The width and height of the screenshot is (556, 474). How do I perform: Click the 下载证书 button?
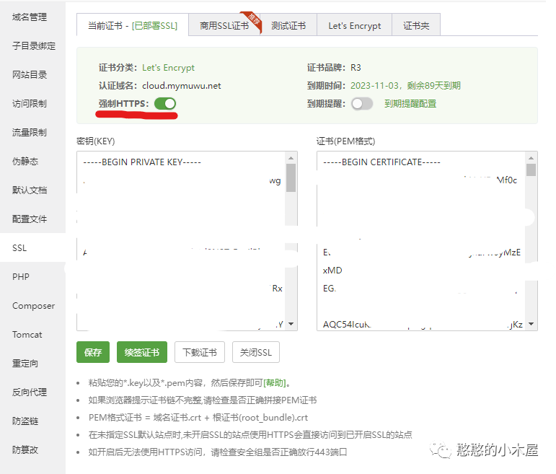click(199, 352)
